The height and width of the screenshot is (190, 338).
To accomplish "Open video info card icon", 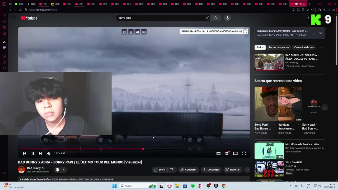I will (x=245, y=31).
